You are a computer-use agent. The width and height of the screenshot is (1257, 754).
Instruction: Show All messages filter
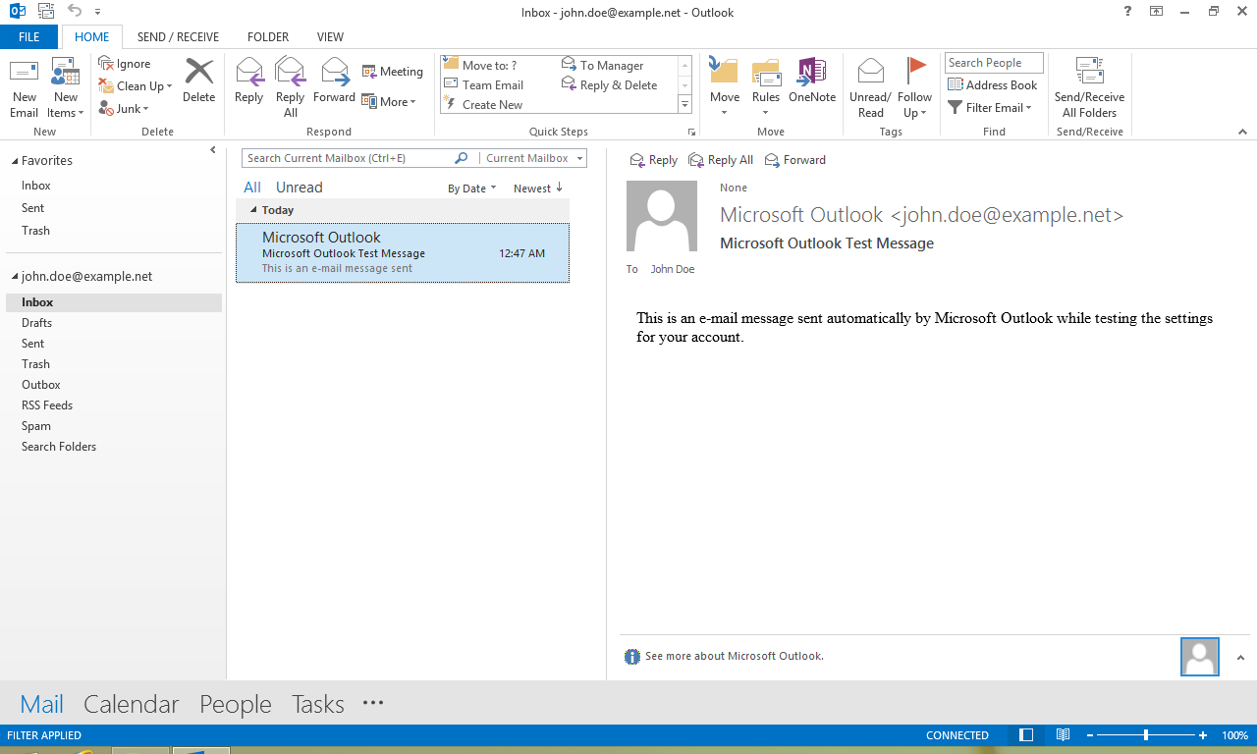(252, 188)
